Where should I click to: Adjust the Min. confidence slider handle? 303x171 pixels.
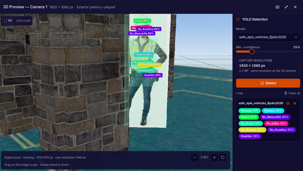tap(252, 52)
